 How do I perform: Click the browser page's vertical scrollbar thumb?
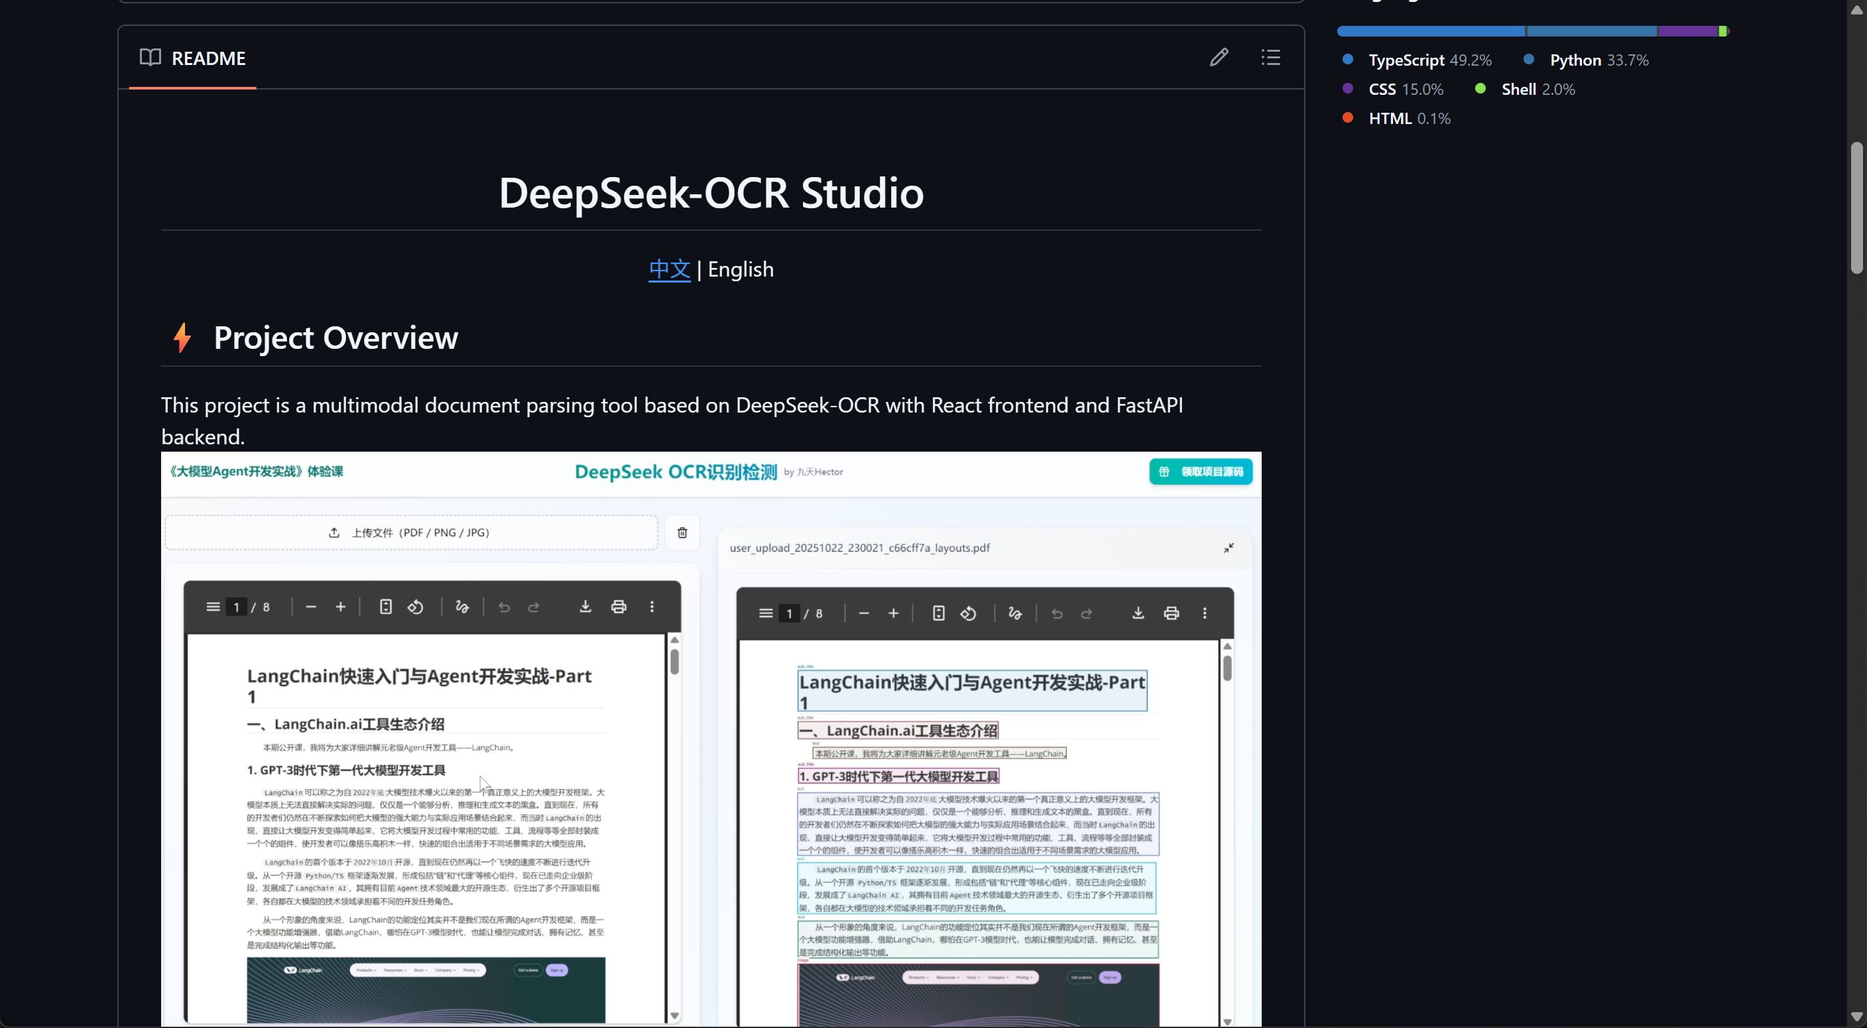click(x=1856, y=208)
